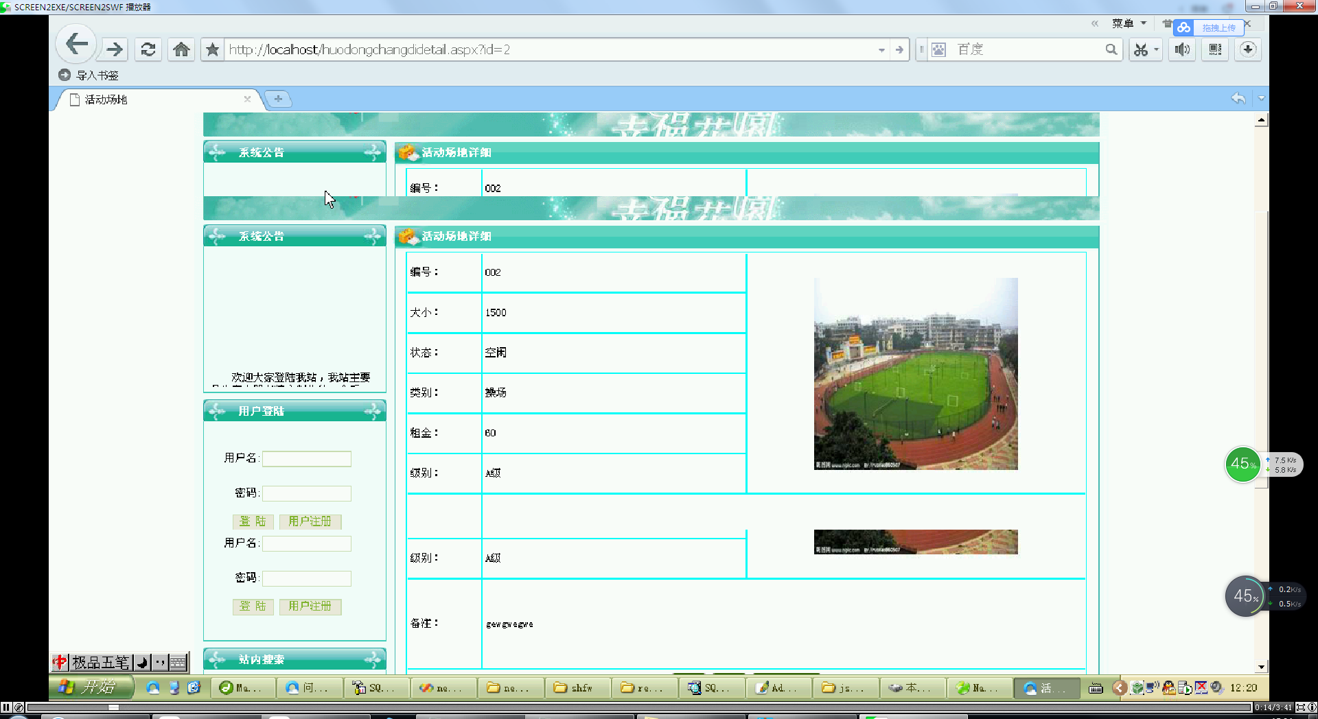Go forward with the browser forward arrow
Screen dimensions: 1318x719
pyautogui.click(x=115, y=49)
